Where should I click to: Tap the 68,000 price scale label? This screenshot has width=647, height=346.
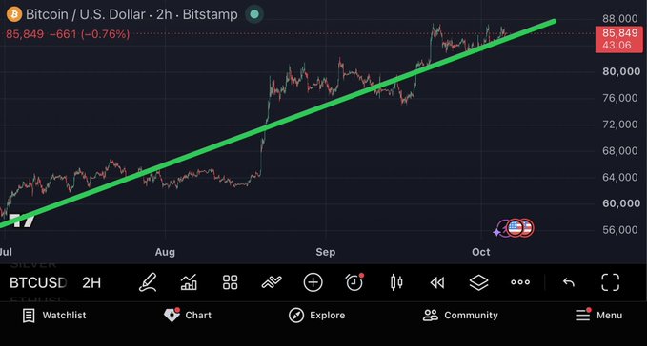[619, 151]
